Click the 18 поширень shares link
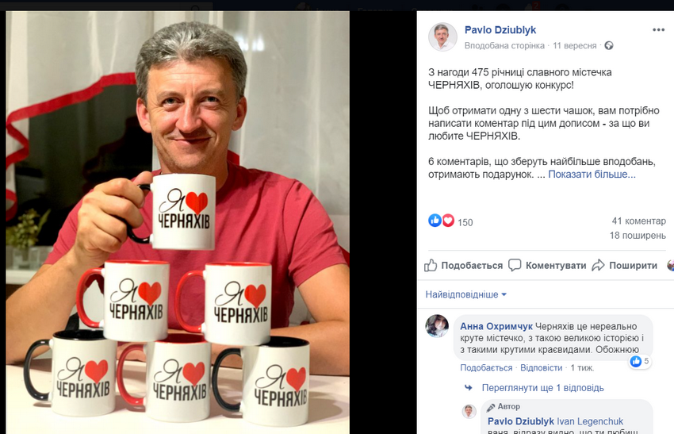The width and height of the screenshot is (674, 434). [638, 236]
